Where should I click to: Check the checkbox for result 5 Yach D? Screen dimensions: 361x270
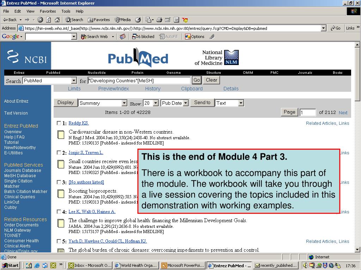coord(59,241)
